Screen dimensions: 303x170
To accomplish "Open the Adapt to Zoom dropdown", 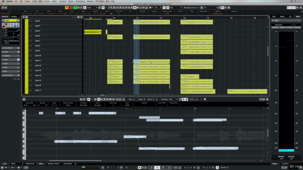I will pos(191,8).
